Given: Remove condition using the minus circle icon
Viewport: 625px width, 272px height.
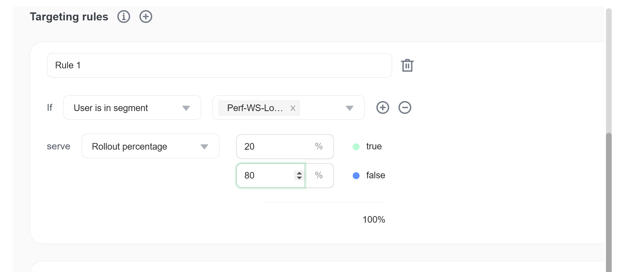Looking at the screenshot, I should coord(405,107).
